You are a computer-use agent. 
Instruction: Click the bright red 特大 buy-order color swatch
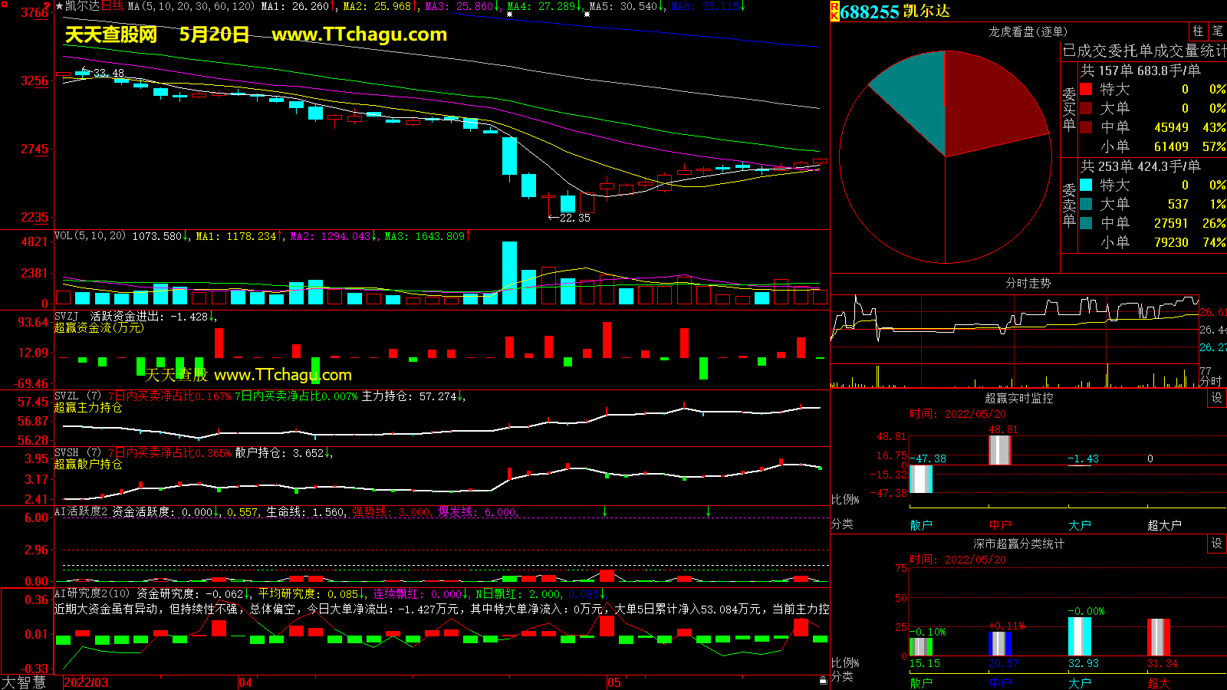tap(1086, 89)
